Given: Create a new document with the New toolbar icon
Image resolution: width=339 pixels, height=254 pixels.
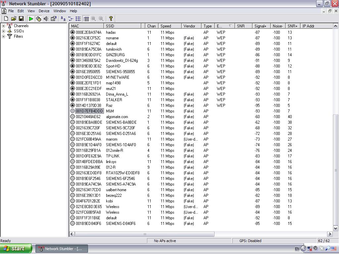Looking at the screenshot, I should [6, 19].
